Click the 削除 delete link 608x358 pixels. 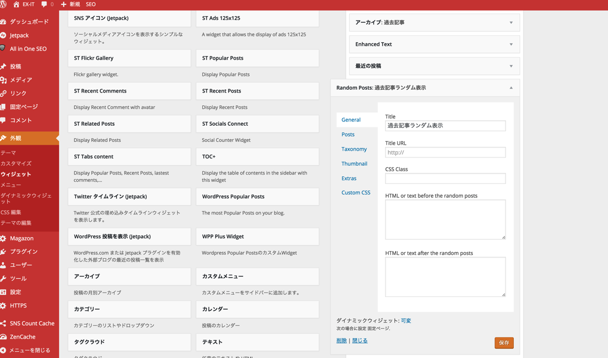(x=342, y=341)
